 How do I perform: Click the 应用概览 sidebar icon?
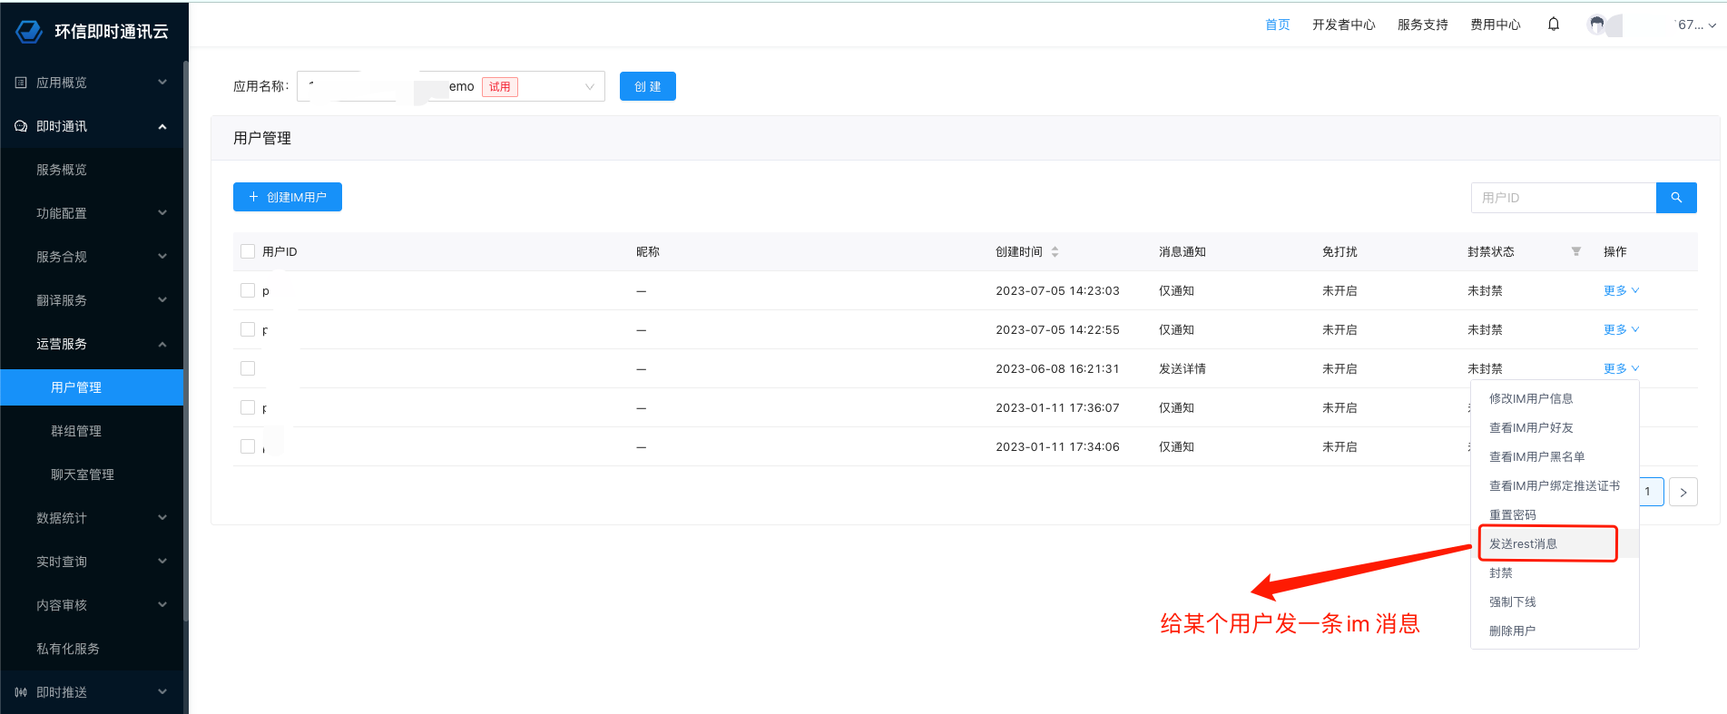[21, 83]
